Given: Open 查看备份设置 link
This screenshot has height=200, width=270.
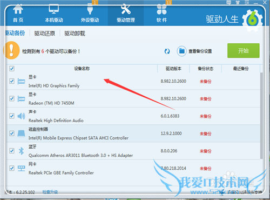Looking at the screenshot, I should (200, 51).
